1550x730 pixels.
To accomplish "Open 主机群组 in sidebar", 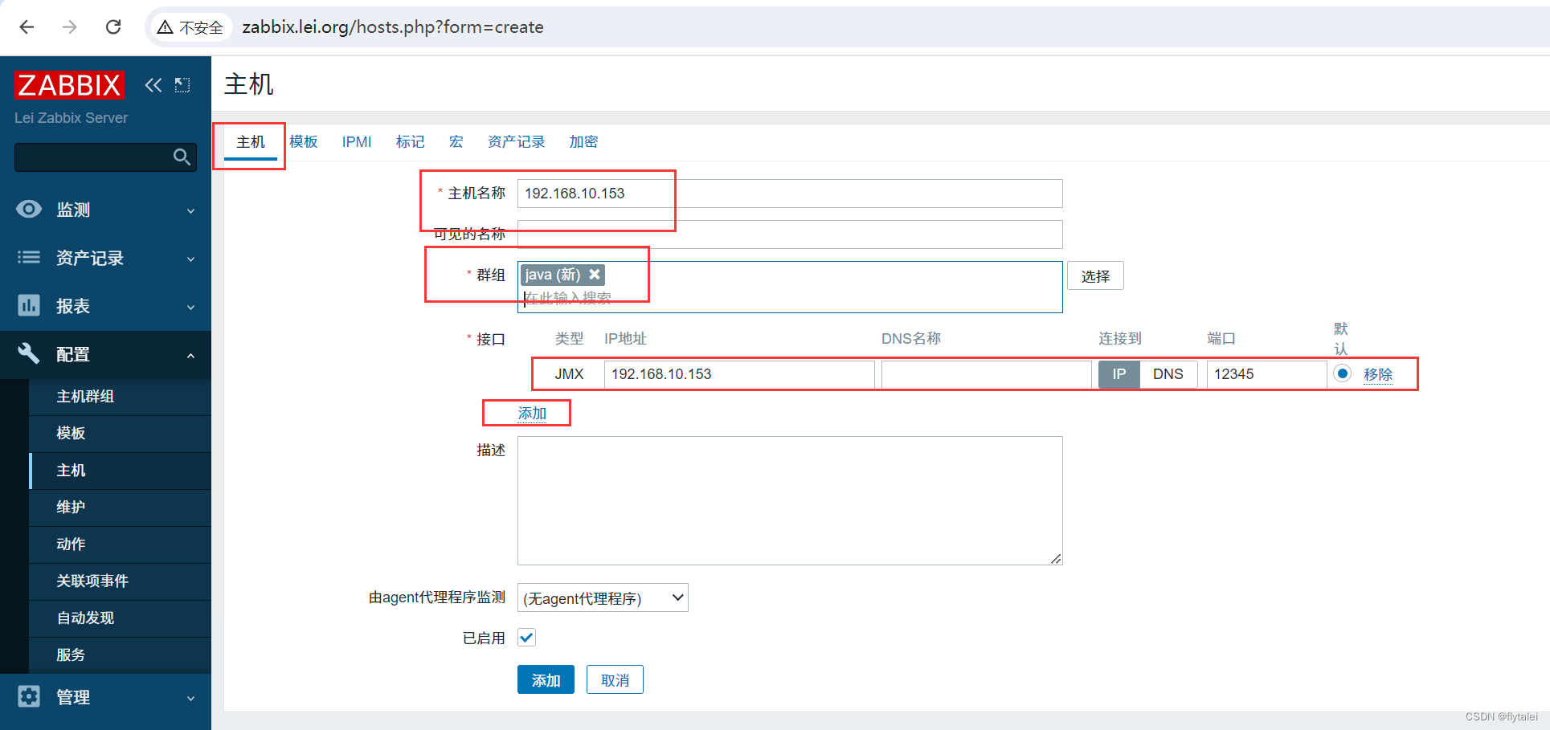I will tap(120, 397).
